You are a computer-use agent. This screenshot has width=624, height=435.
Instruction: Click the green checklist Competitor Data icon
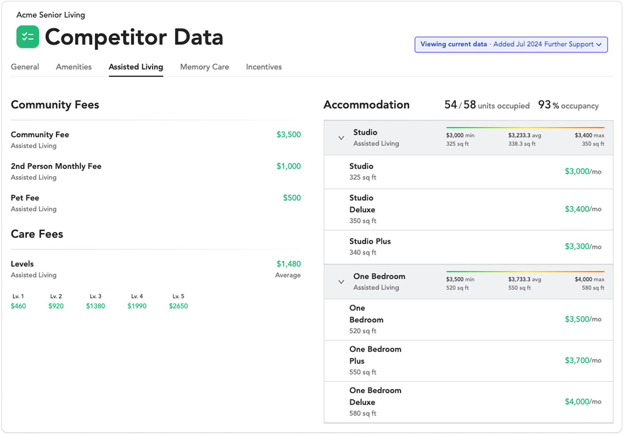click(28, 37)
